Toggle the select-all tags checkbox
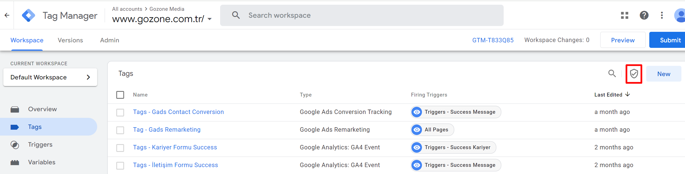The image size is (685, 174). pyautogui.click(x=120, y=95)
